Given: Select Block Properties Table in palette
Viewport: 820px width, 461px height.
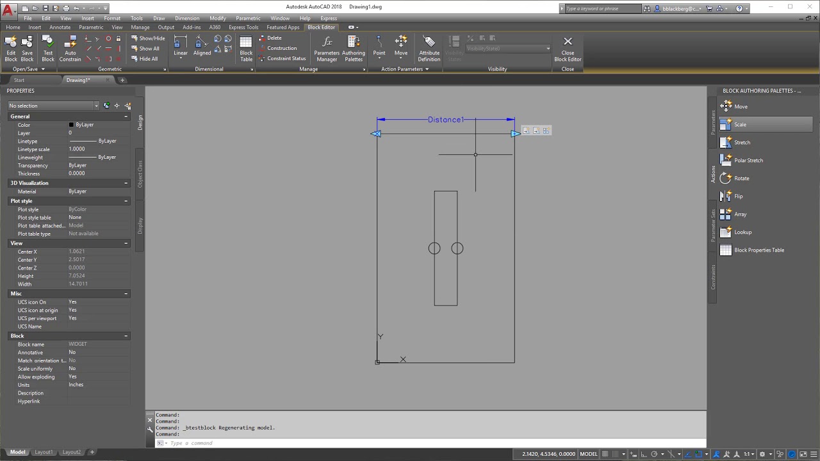Looking at the screenshot, I should click(x=766, y=250).
